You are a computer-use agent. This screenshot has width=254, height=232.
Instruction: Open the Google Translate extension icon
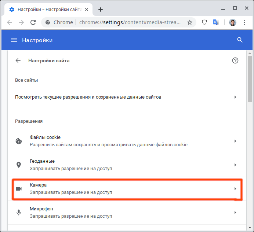[x=216, y=22]
